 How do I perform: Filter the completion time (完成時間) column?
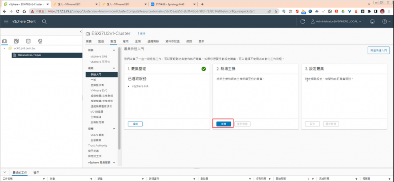point(356,179)
